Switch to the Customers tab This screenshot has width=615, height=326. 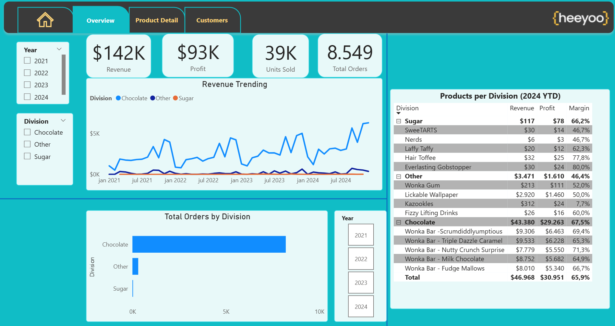click(212, 20)
